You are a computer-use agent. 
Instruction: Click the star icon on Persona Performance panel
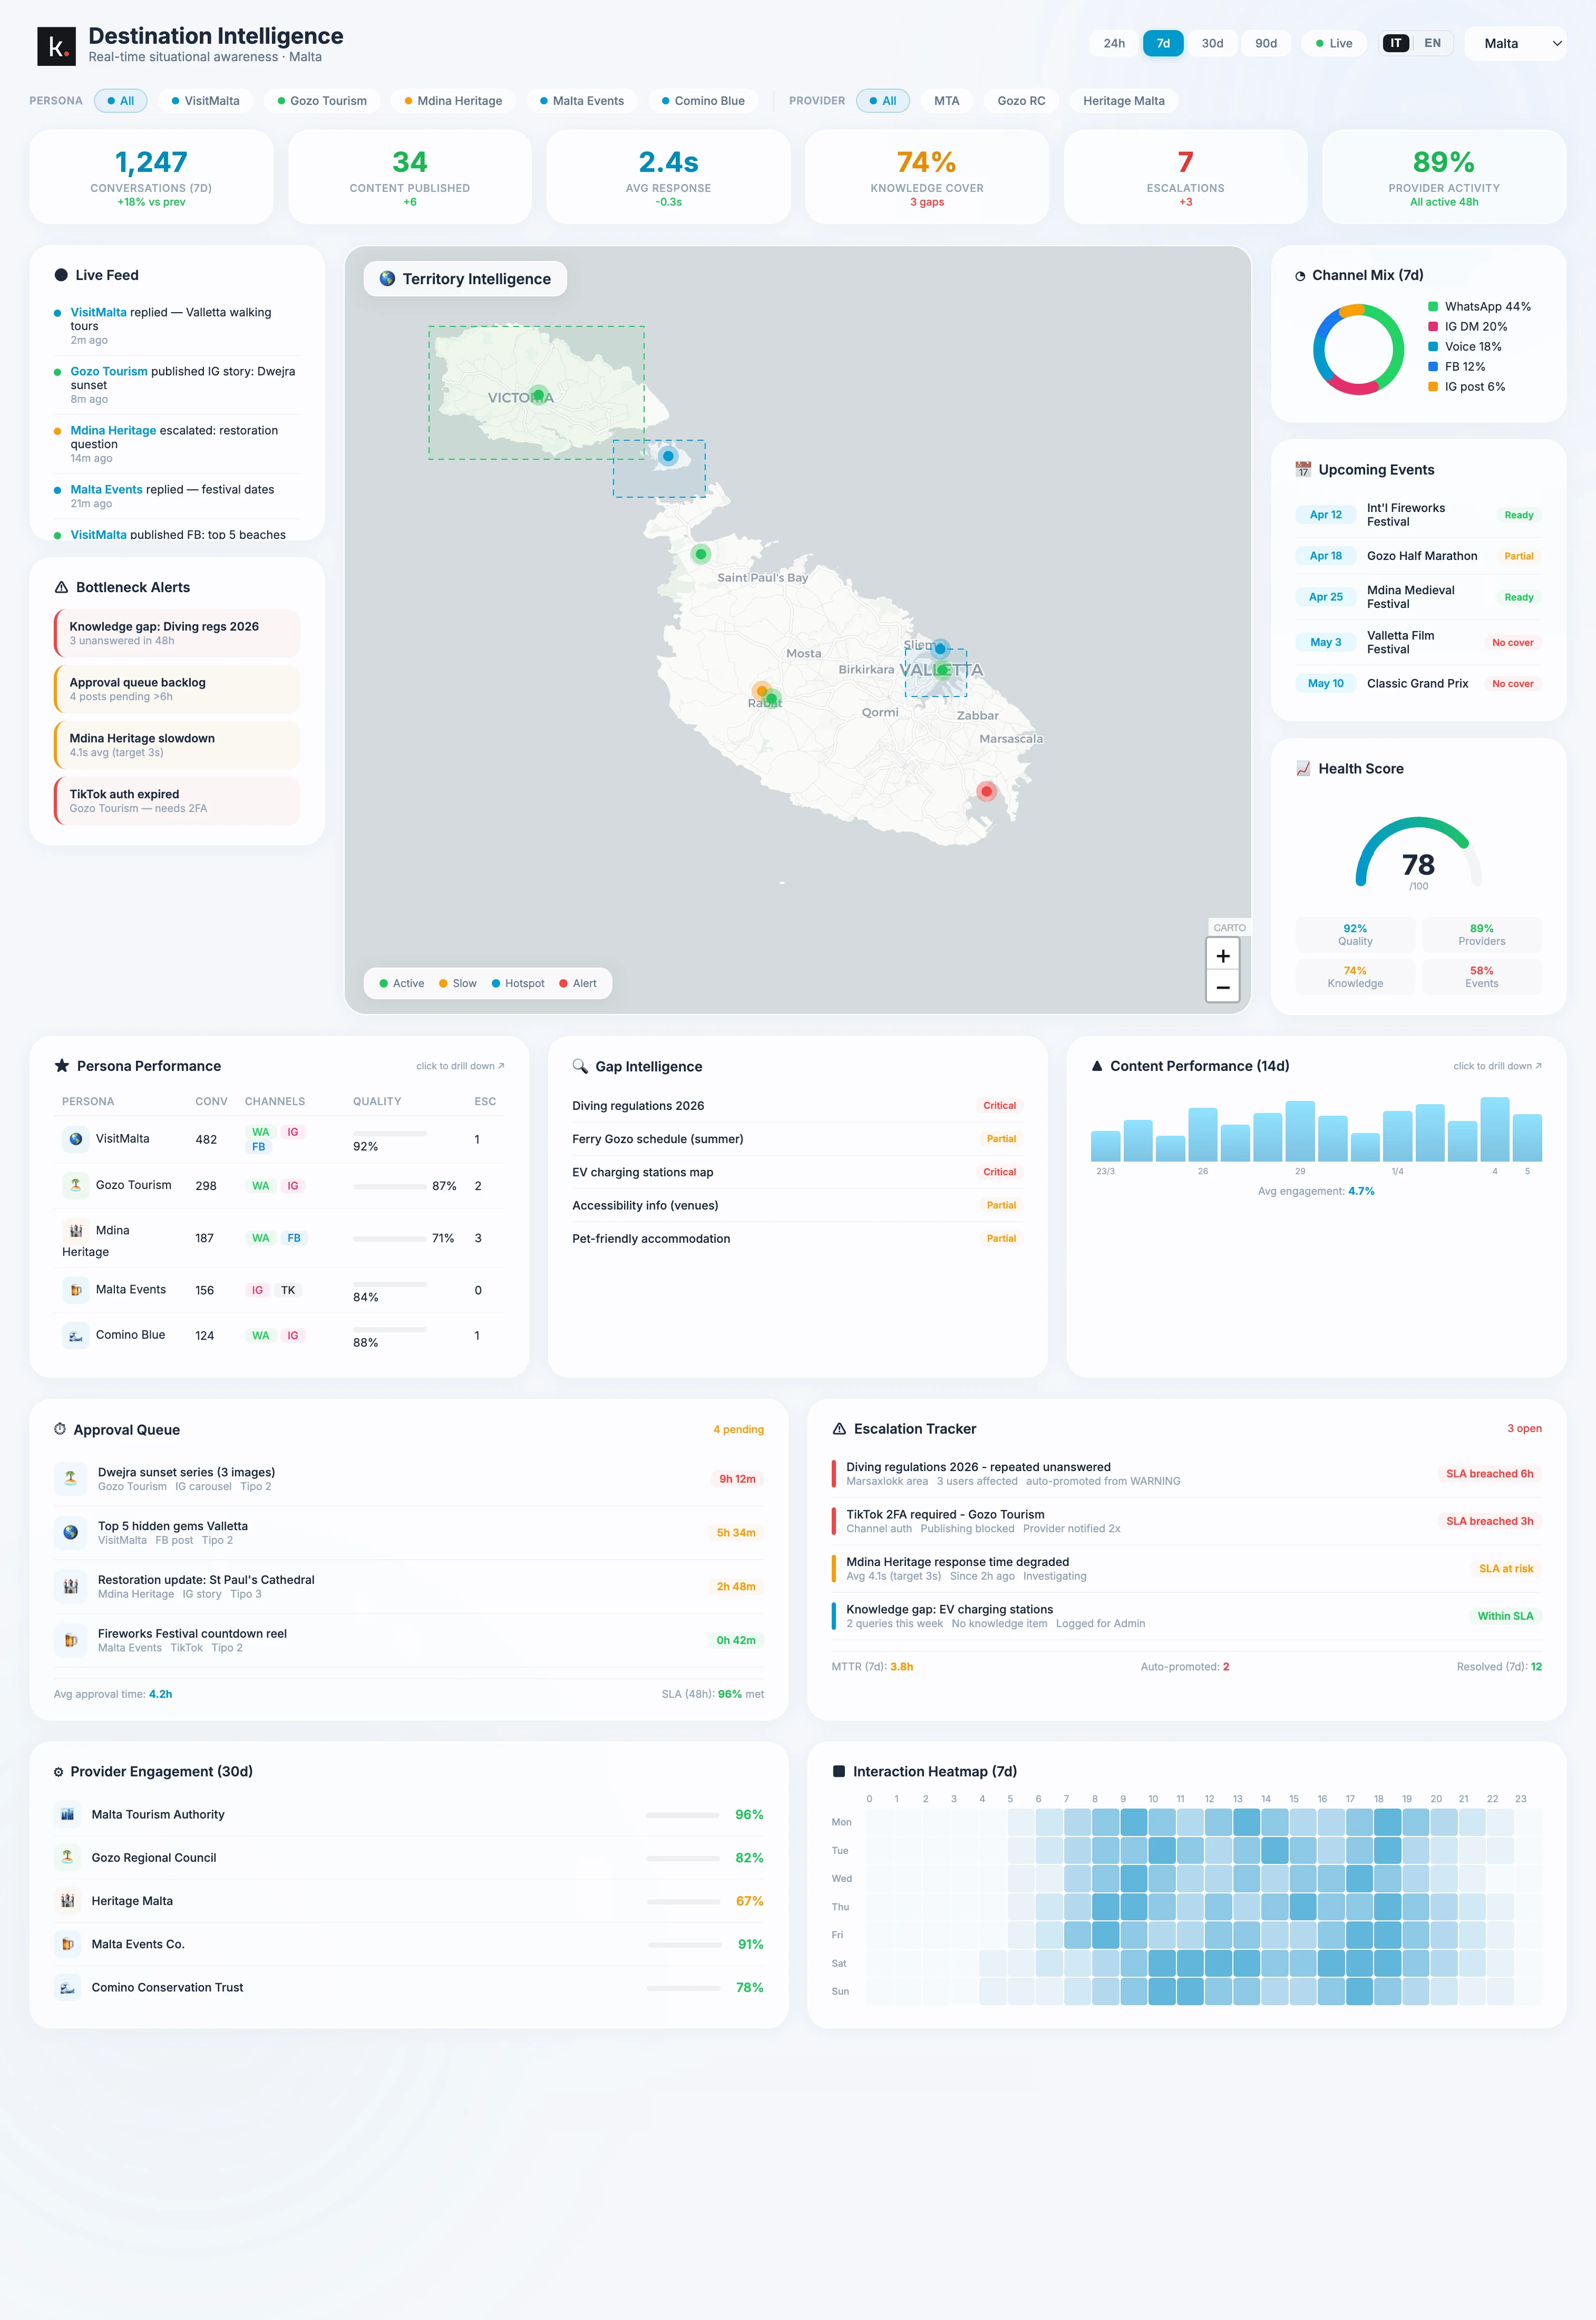(63, 1066)
